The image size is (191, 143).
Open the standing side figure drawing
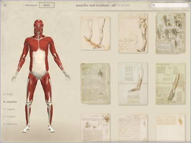point(133,33)
